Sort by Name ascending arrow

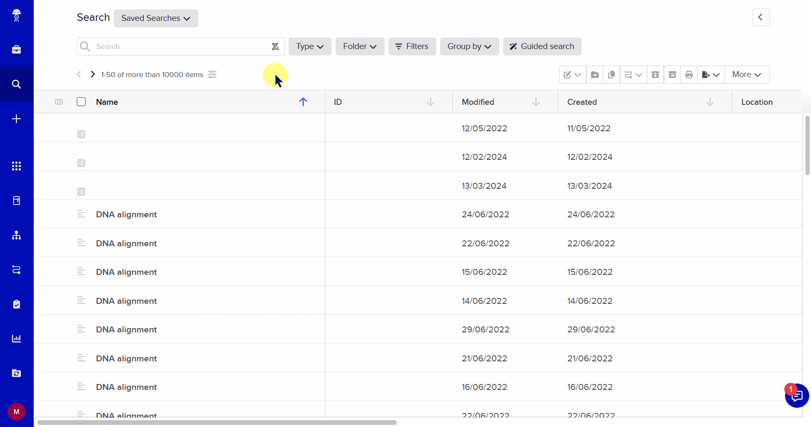[x=303, y=102]
